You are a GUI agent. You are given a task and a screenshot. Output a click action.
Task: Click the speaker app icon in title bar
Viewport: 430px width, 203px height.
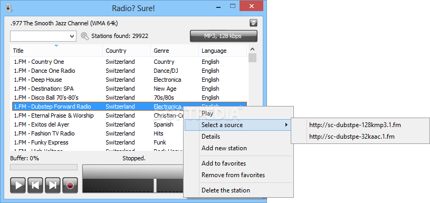pos(8,8)
